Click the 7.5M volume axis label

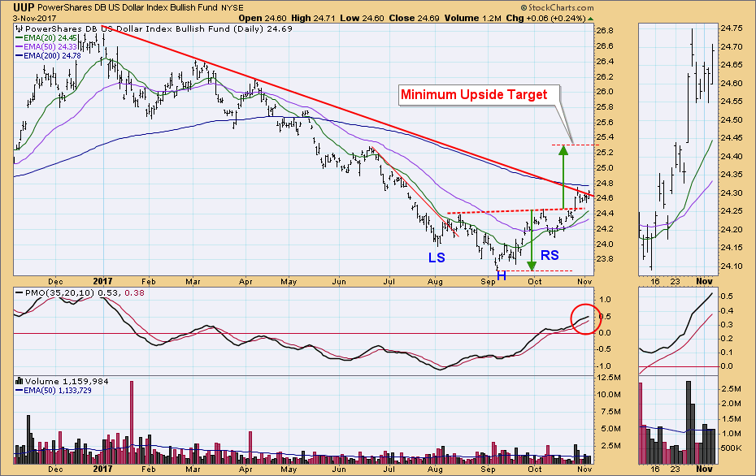(x=610, y=412)
